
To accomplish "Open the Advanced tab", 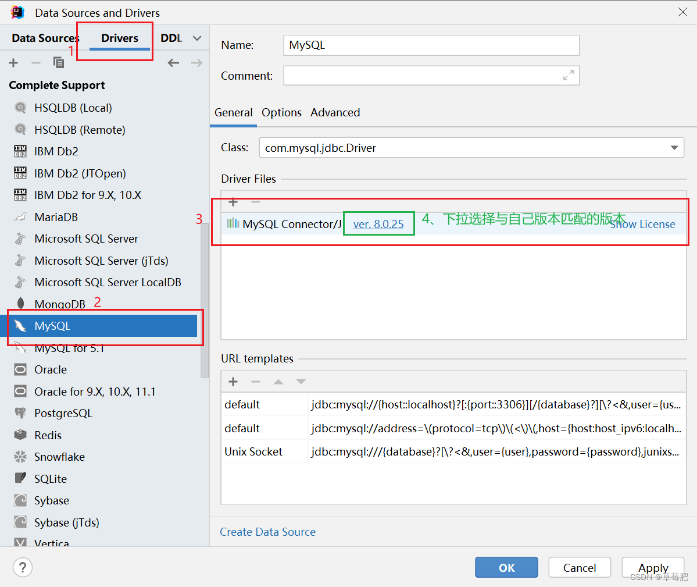I will click(335, 112).
